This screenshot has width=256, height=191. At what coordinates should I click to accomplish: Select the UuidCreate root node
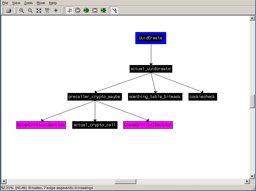[151, 38]
